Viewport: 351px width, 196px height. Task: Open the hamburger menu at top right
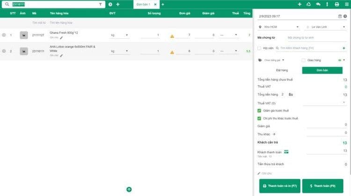pyautogui.click(x=346, y=4)
